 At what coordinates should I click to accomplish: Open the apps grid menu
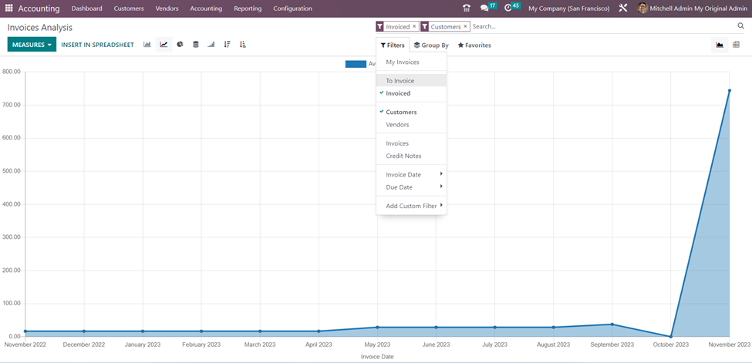point(9,8)
